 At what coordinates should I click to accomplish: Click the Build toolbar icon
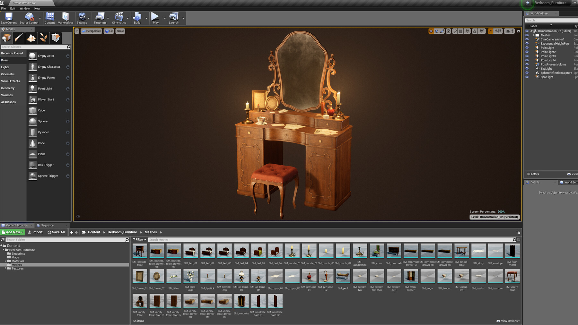(137, 18)
